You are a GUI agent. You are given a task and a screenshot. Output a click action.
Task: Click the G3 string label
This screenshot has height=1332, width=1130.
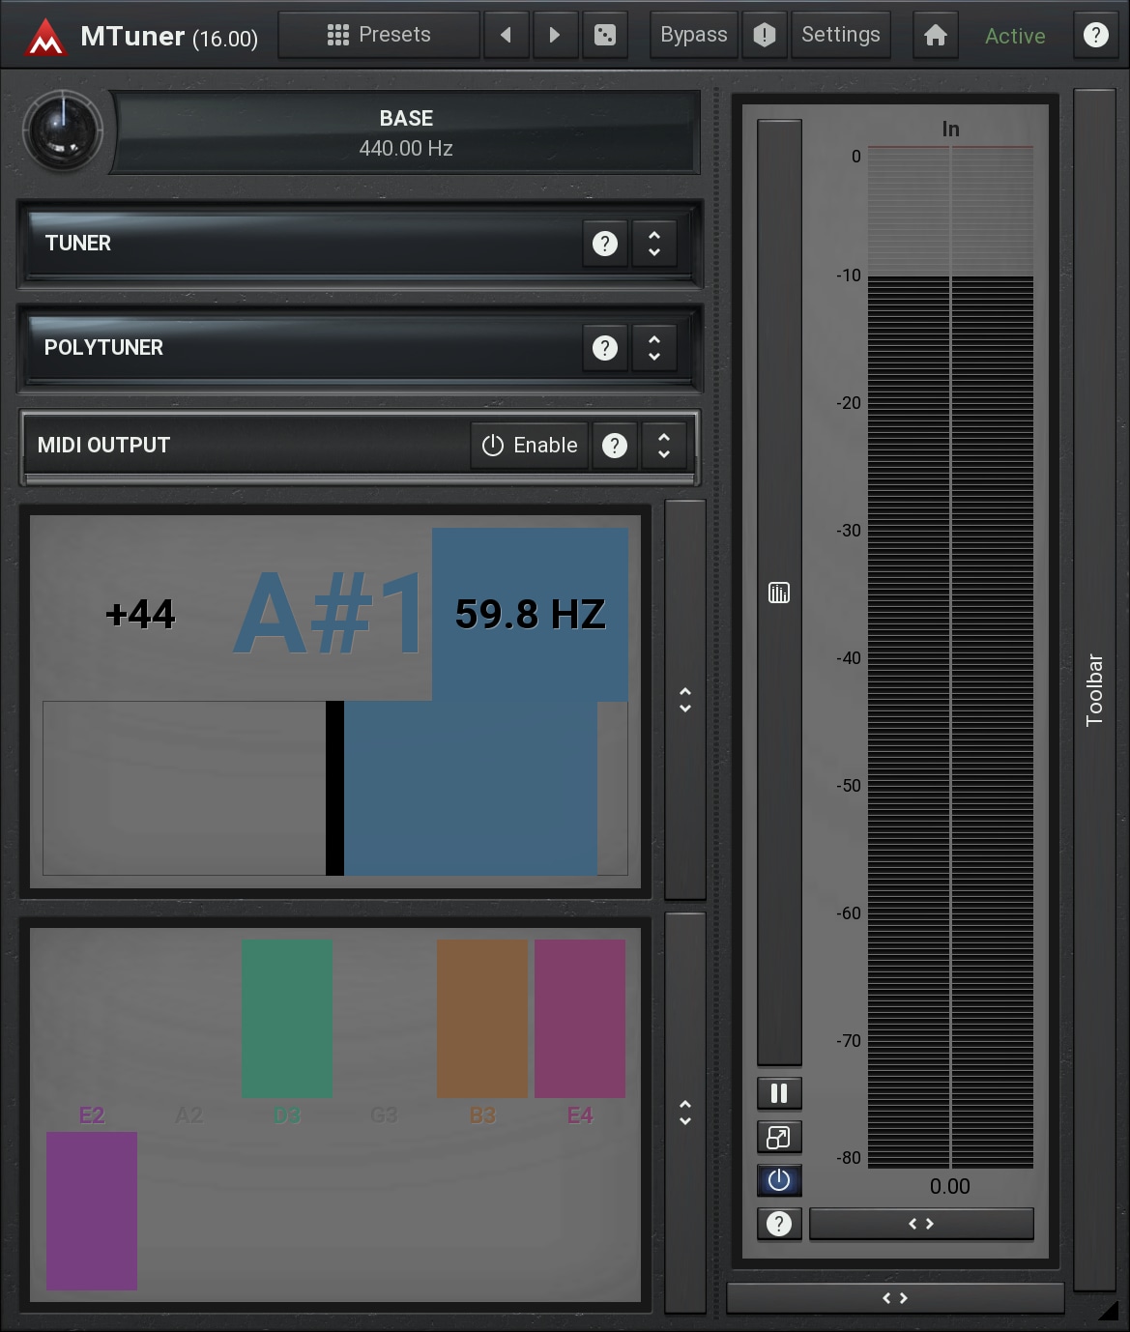coord(384,1115)
